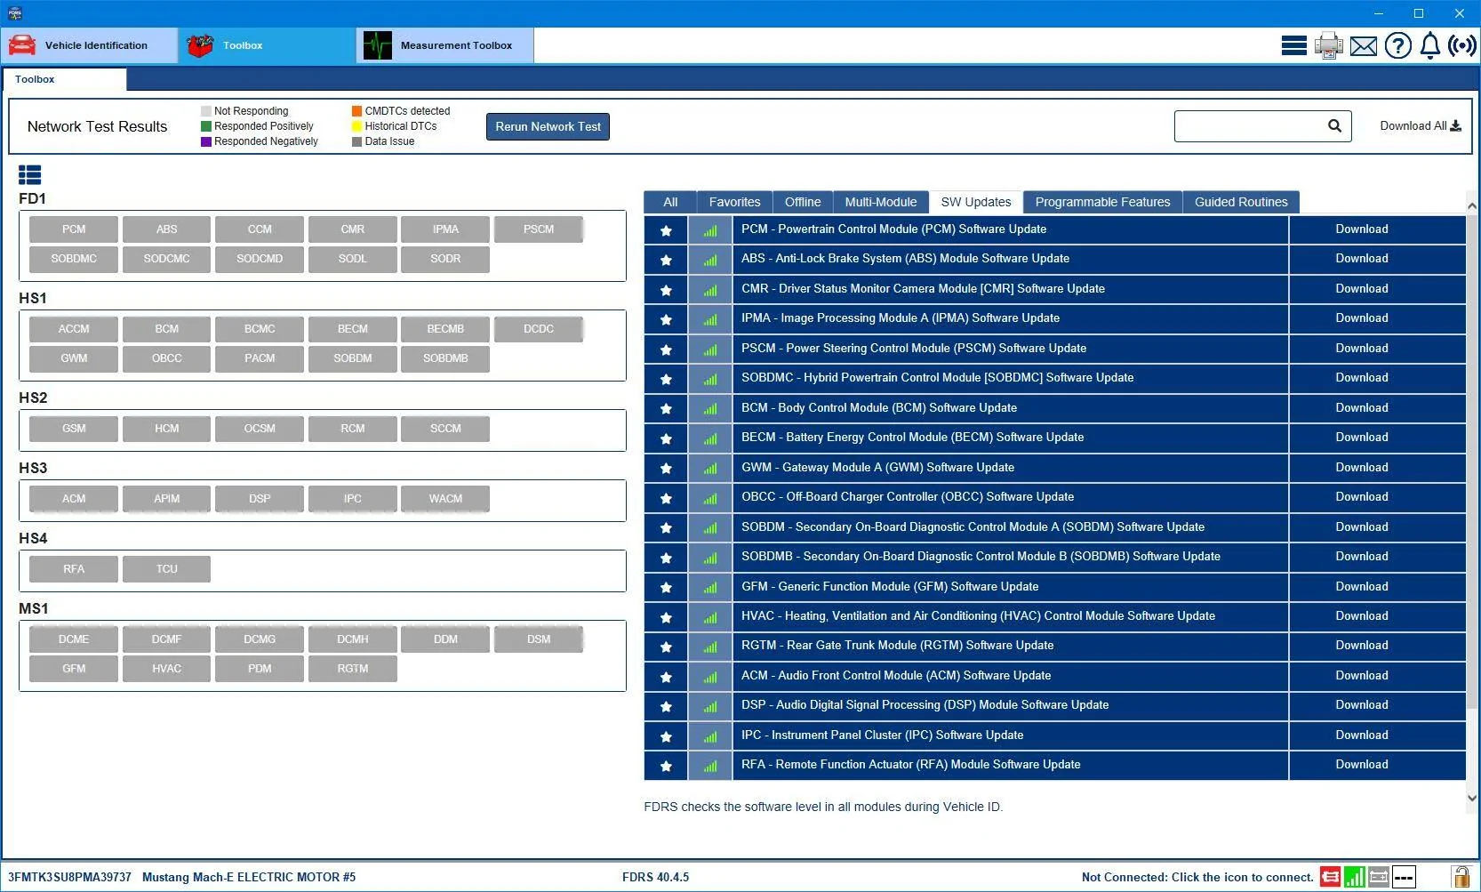Click the signal icon on the DSP row
Viewport: 1481px width, 892px height.
tap(710, 706)
